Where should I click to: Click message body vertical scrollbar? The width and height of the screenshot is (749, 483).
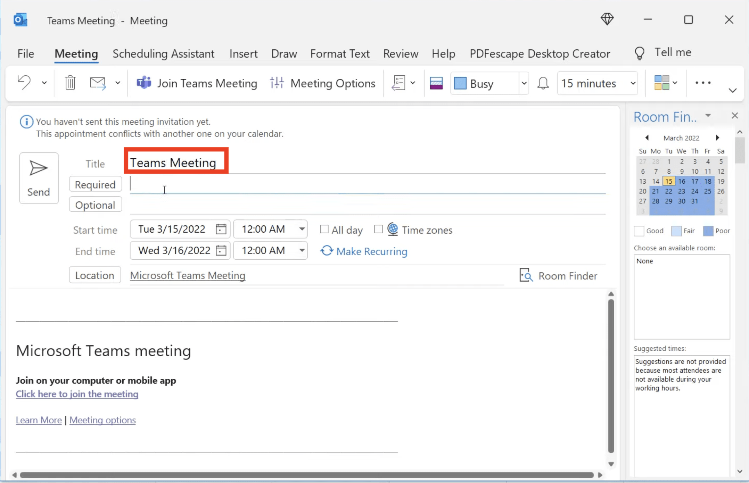tap(611, 376)
